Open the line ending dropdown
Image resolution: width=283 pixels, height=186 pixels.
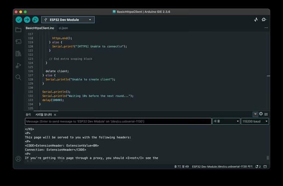click(226, 121)
